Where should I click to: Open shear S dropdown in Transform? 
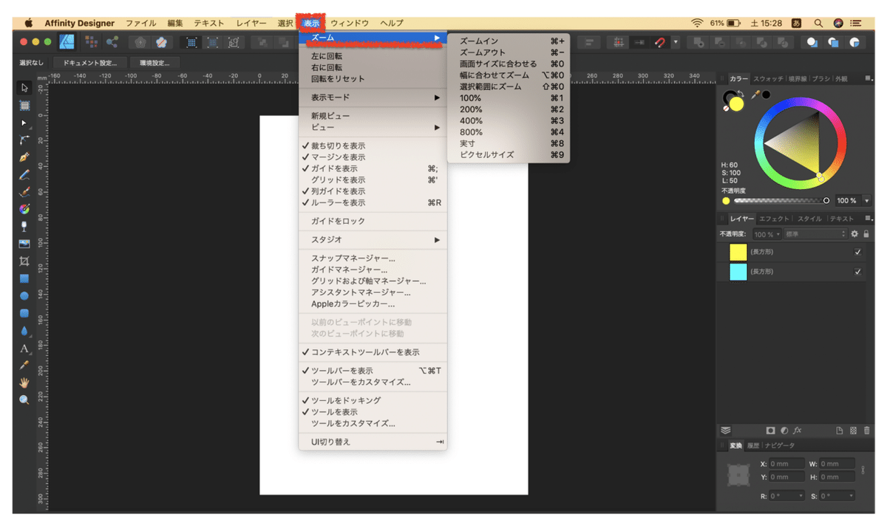pyautogui.click(x=852, y=496)
